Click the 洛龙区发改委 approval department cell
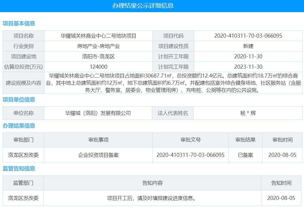The width and height of the screenshot is (304, 208). 23,155
